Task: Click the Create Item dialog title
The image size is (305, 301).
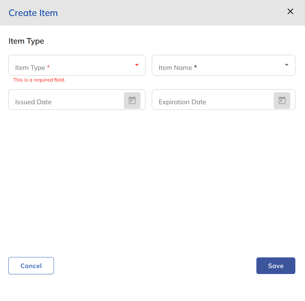Action: 33,13
